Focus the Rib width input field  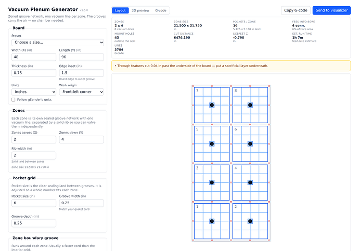34,155
